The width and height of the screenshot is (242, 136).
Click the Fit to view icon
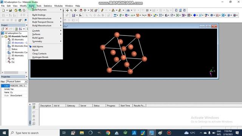tap(92, 10)
